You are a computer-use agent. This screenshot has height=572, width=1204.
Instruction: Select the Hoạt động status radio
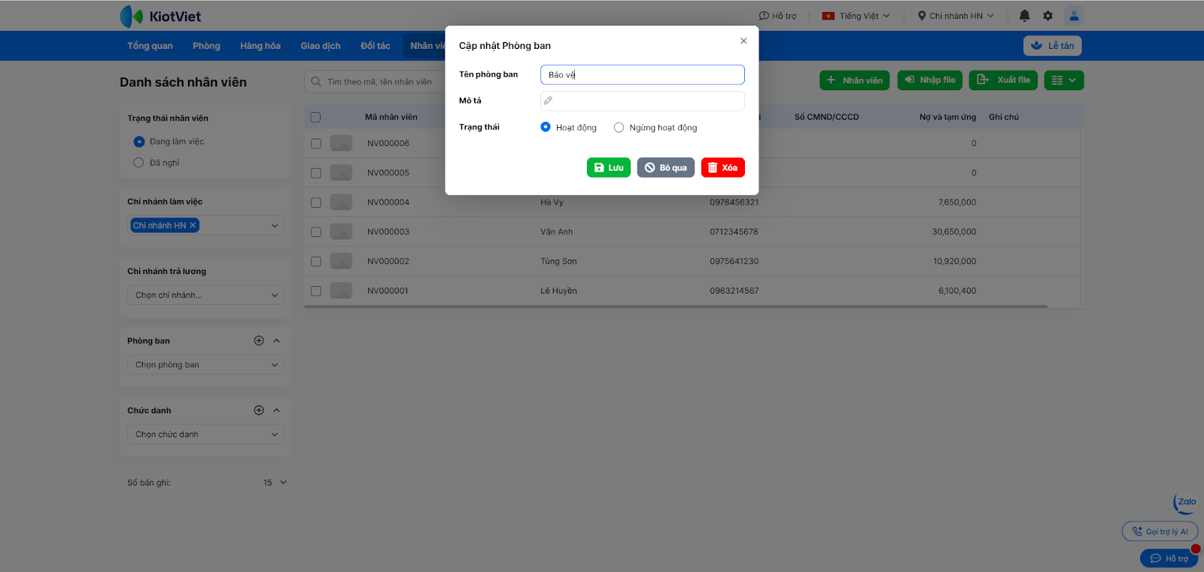[x=546, y=127]
